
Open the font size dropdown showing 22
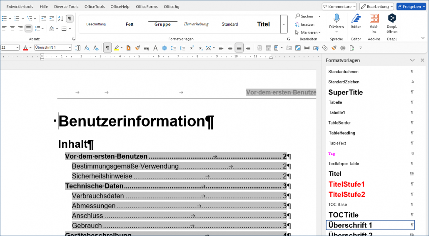10,48
